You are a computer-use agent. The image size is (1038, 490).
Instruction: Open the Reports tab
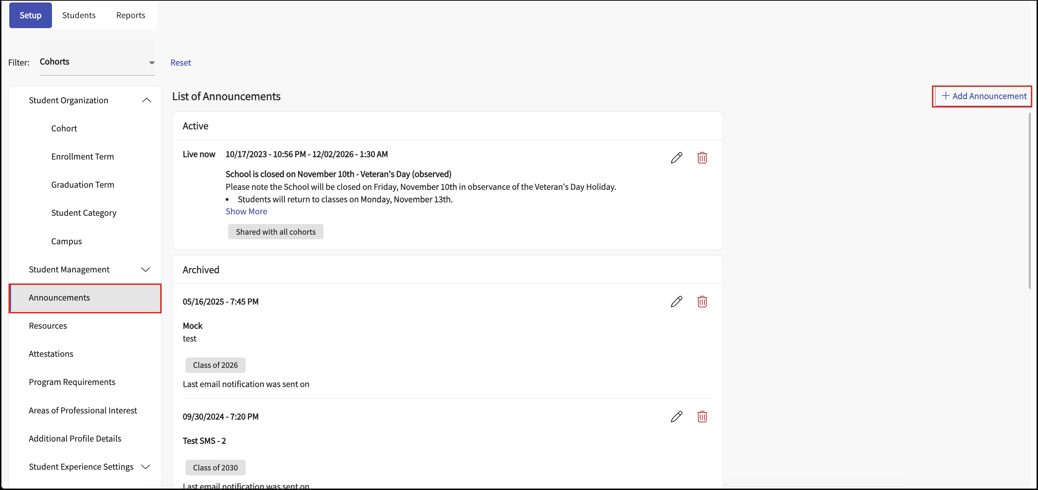(131, 15)
